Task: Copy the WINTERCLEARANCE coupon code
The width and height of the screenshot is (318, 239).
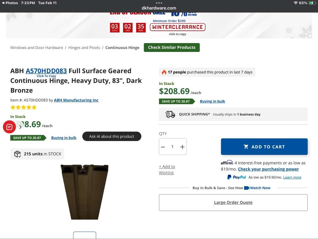Action: coord(177,27)
